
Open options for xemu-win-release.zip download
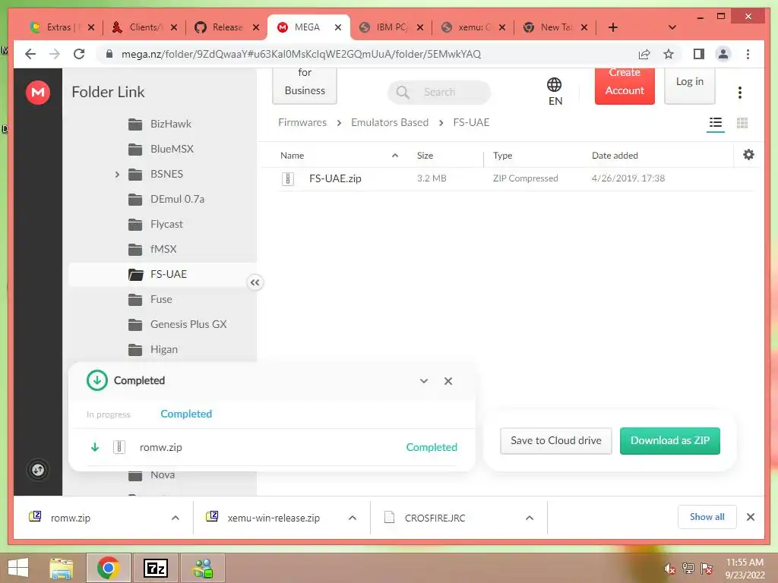(353, 518)
